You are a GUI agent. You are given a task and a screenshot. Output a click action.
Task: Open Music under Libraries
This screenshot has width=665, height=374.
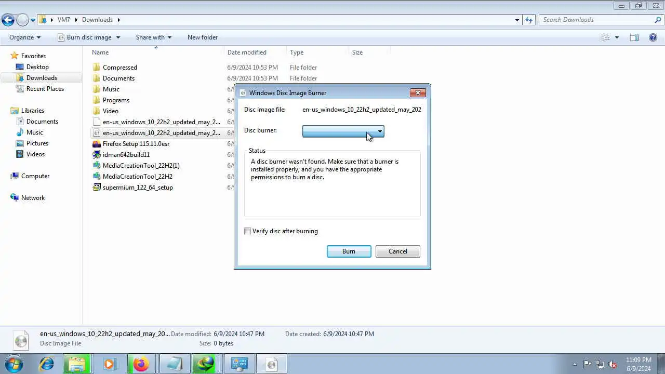(x=34, y=132)
